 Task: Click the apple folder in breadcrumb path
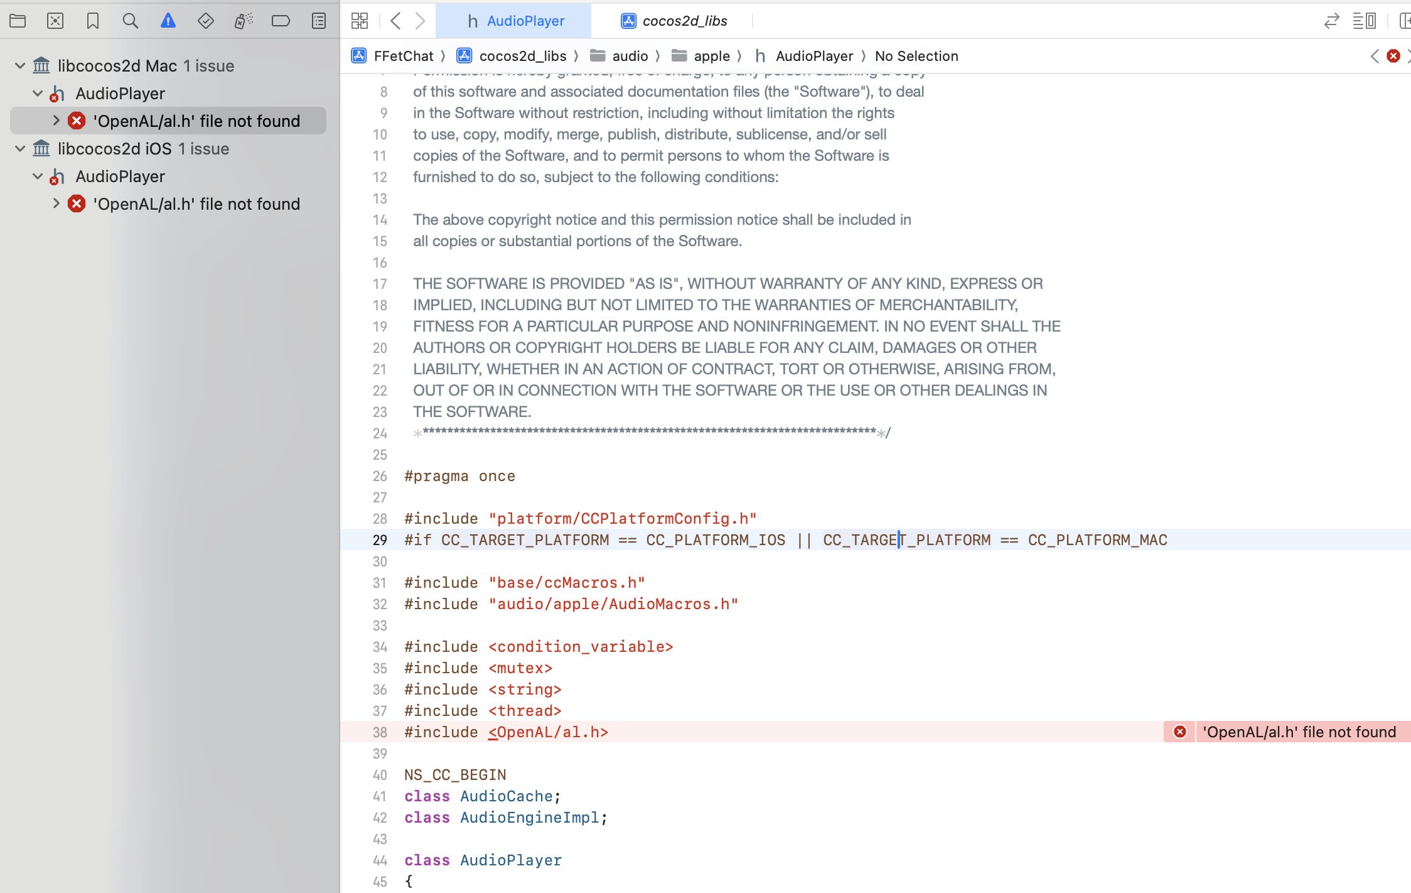[x=711, y=56]
